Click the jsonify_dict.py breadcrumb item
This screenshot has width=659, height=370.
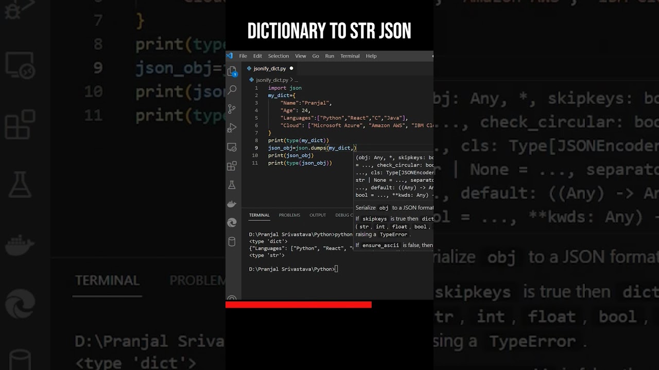(272, 80)
